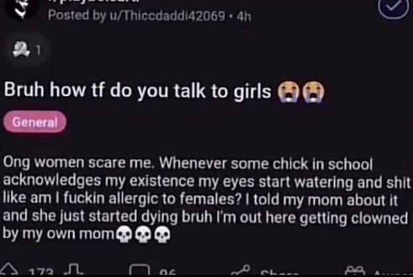Click the post body text starting Ong women
Screen dimensions: 413x277
tap(206, 199)
